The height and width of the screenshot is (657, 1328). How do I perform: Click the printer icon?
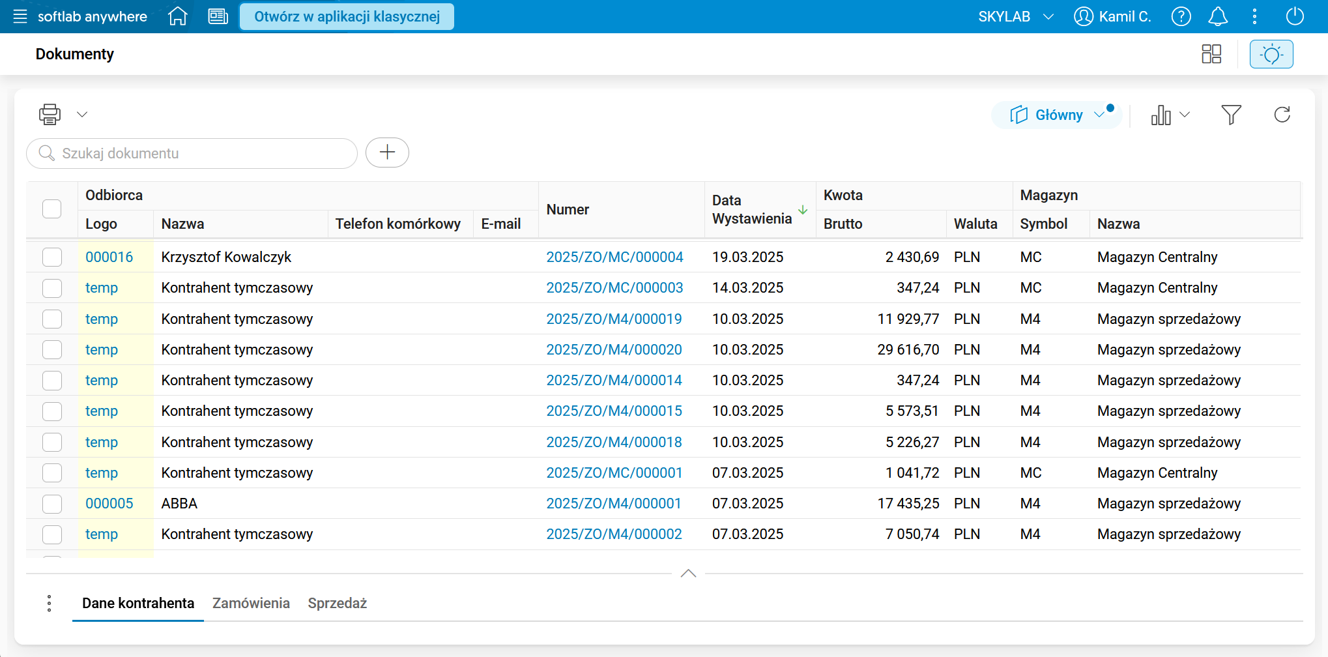click(50, 114)
